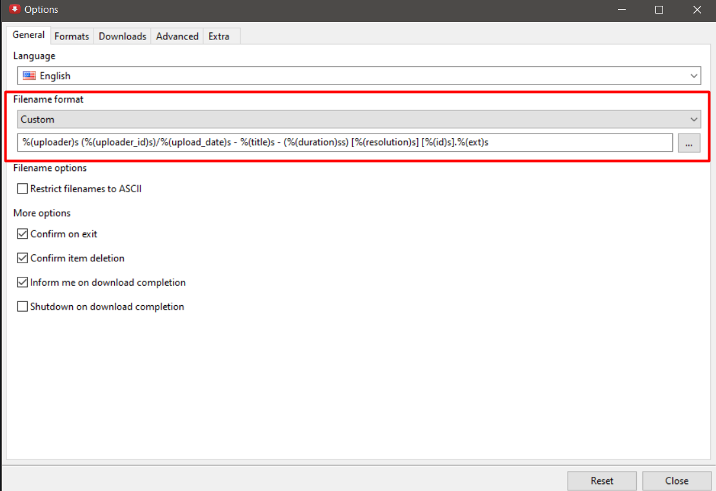This screenshot has width=716, height=491.
Task: Open the filename template ellipsis button
Action: coord(689,143)
